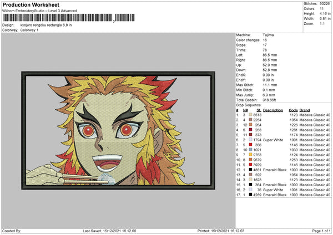The image size is (333, 235).
Task: Select the Max Stitch value 11.1 mm
Action: click(270, 85)
